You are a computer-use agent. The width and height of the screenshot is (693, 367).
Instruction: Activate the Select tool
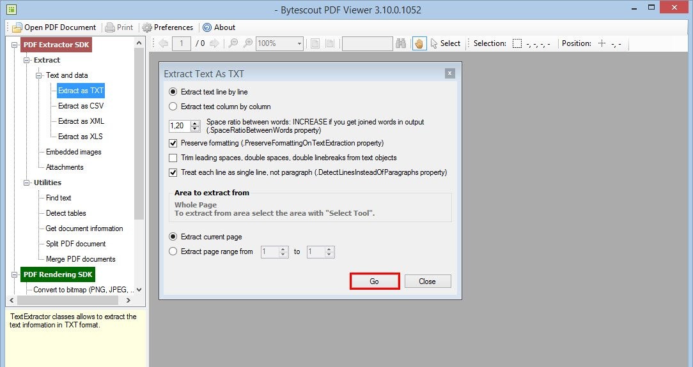coord(446,43)
